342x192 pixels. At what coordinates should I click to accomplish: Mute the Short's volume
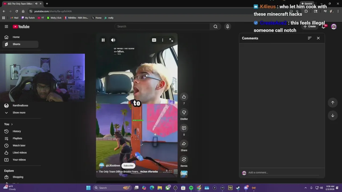[x=113, y=40]
